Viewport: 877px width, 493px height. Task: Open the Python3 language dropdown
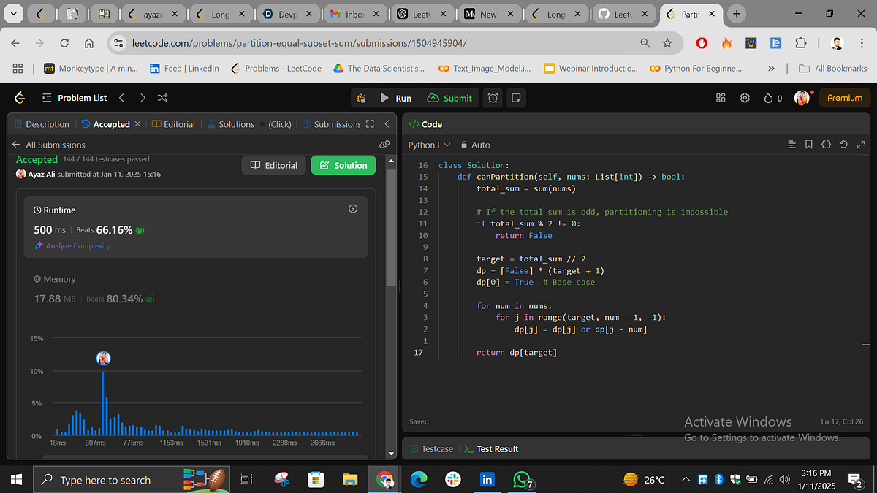pos(428,145)
